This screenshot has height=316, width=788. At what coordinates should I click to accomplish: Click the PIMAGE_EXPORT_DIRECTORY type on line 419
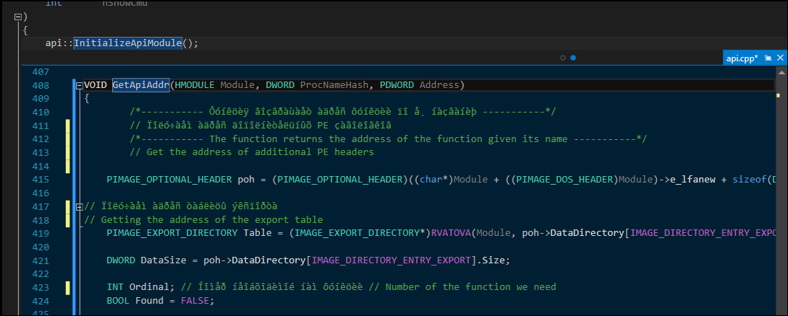click(171, 233)
